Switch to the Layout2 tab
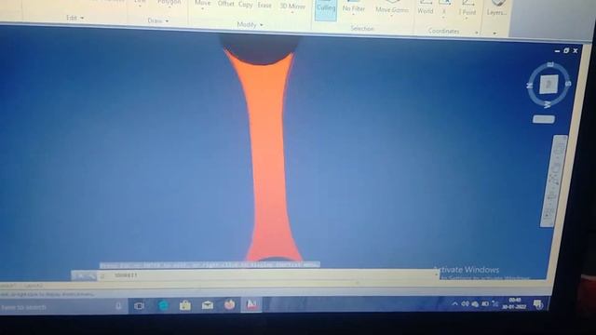Viewport: 596px width, 335px height. coord(34,286)
